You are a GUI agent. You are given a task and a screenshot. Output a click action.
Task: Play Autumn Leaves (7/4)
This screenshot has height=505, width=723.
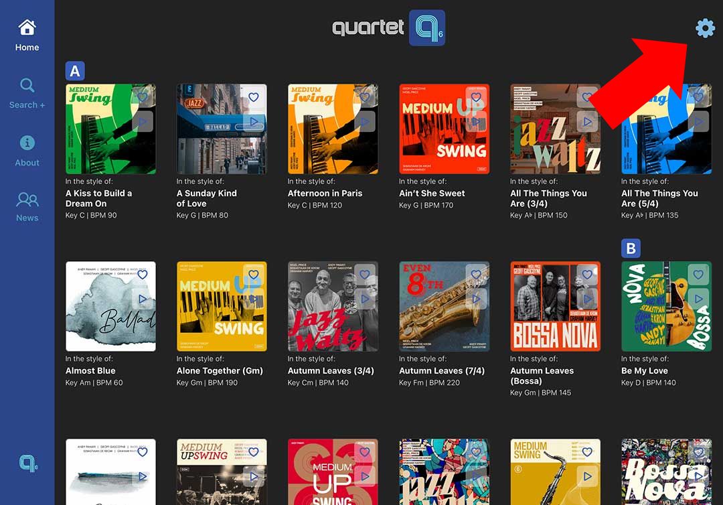476,299
